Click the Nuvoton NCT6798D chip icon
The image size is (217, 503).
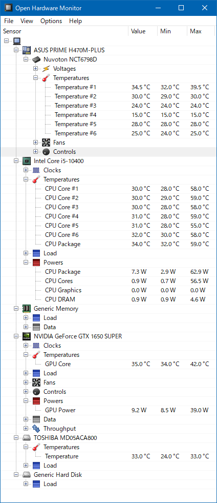click(x=36, y=59)
